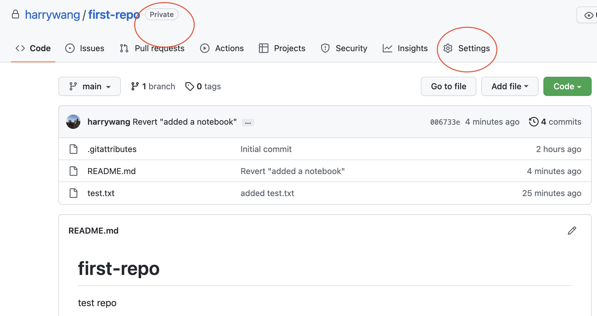This screenshot has height=316, width=597.
Task: Click the watch eye icon
Action: [x=589, y=15]
